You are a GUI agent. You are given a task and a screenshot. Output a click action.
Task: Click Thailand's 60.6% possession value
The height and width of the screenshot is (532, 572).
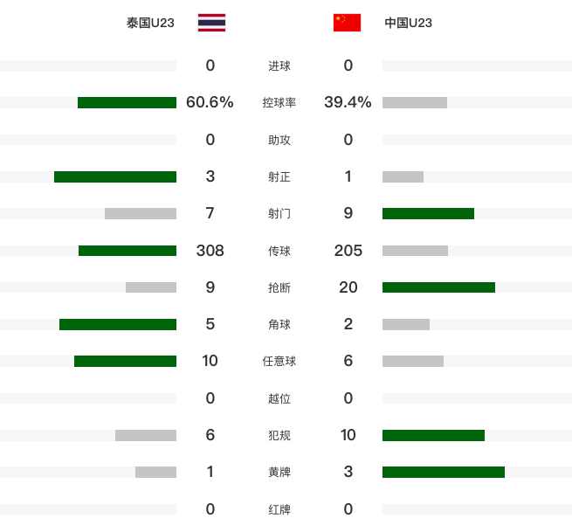(x=210, y=102)
